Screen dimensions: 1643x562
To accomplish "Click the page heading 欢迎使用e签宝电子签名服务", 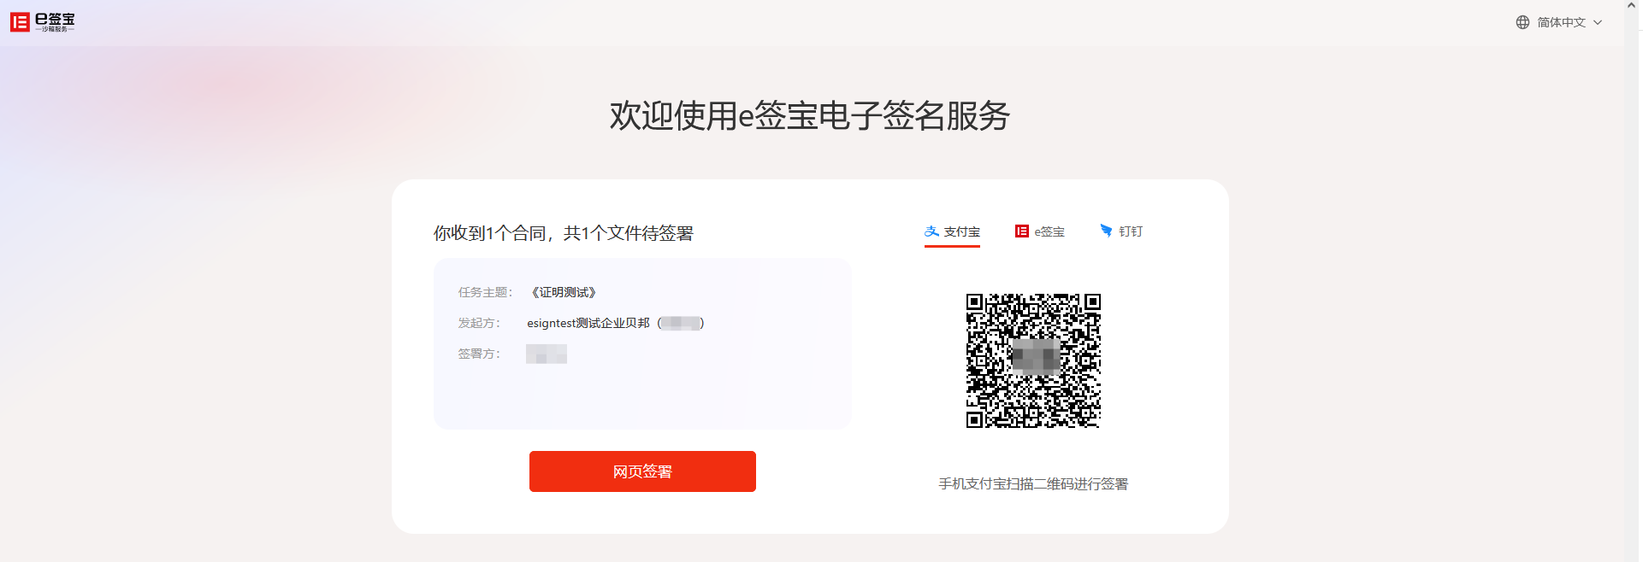I will tap(810, 115).
